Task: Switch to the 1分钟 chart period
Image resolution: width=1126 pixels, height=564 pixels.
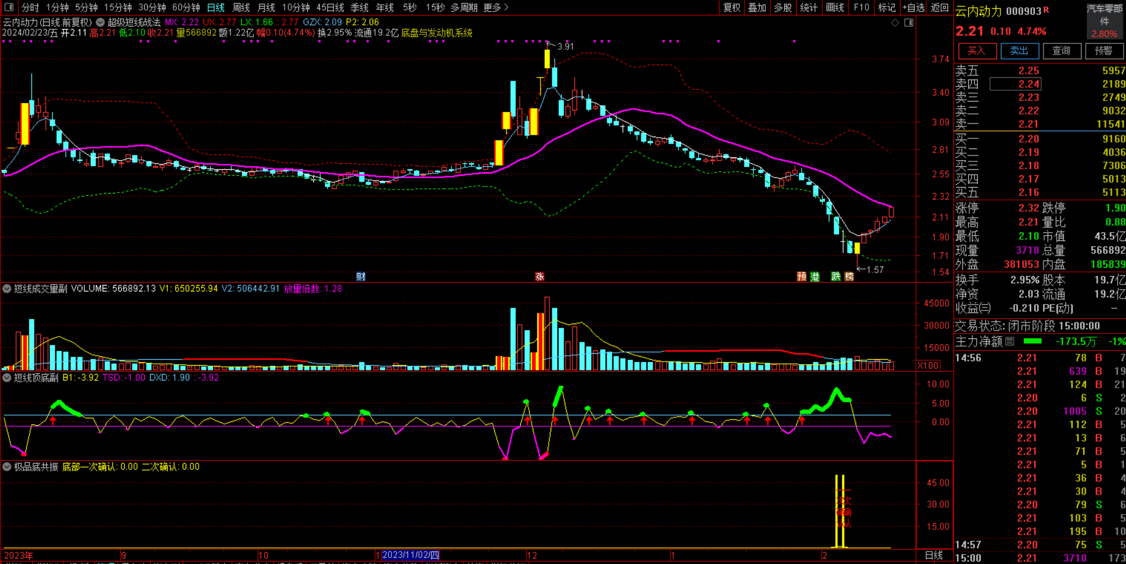Action: pyautogui.click(x=58, y=7)
